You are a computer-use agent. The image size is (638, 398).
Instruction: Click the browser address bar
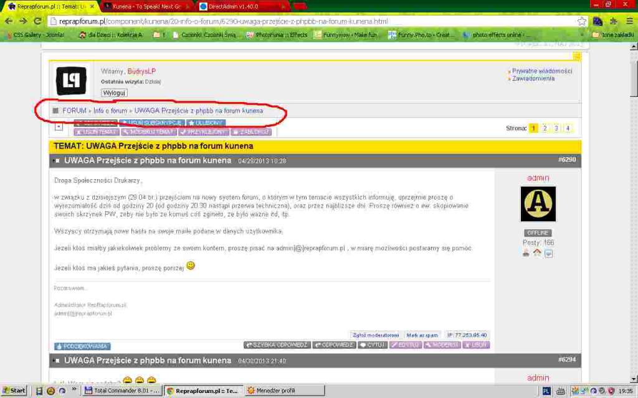(x=312, y=21)
